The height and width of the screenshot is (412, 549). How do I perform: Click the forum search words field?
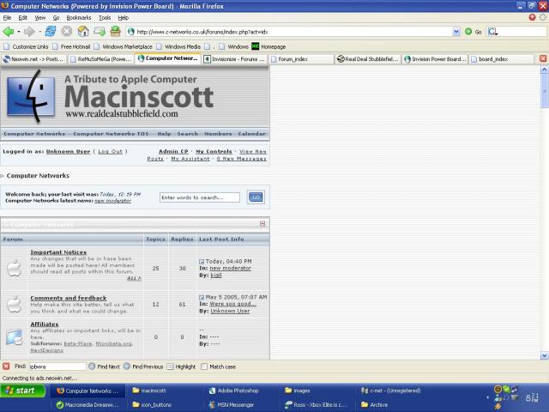coord(200,197)
